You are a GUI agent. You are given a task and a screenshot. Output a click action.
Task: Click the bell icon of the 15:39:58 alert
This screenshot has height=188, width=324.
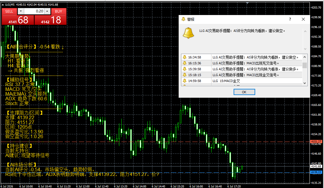click(x=185, y=69)
